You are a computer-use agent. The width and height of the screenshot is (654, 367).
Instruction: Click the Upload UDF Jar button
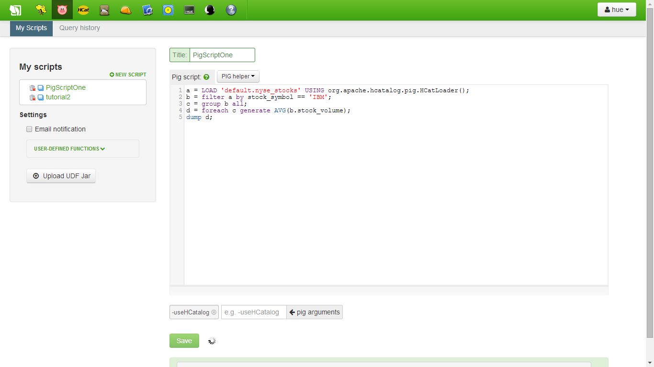61,176
